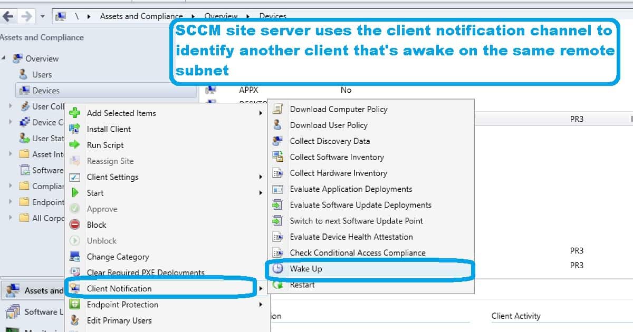Select Assets and Compliance breadcrumb
Screen dimensions: 633x332
[141, 16]
